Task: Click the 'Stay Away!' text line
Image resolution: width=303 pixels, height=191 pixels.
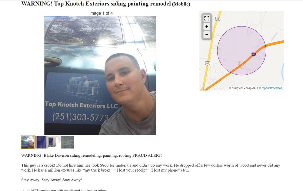Action: click(x=52, y=180)
